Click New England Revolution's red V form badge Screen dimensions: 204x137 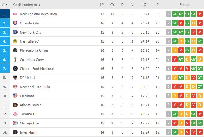tap(200, 14)
